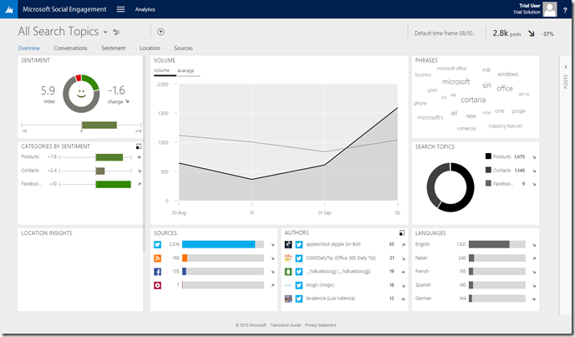Click the Italian language trend arrow

tap(534, 258)
